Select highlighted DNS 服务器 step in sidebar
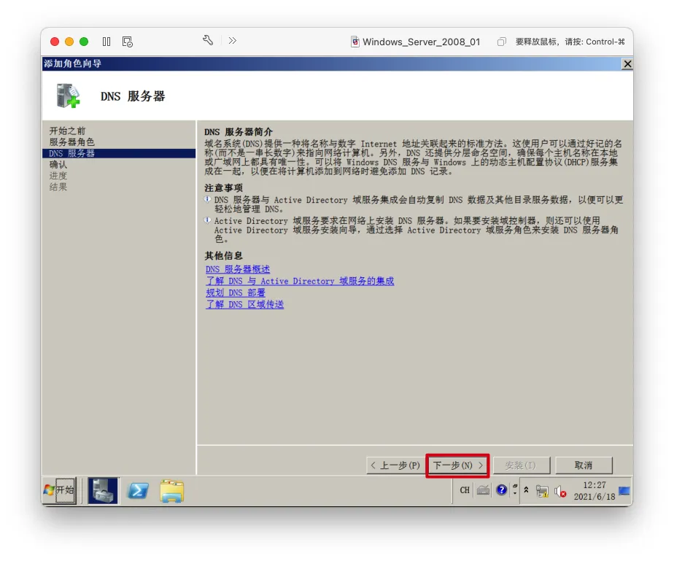 119,153
